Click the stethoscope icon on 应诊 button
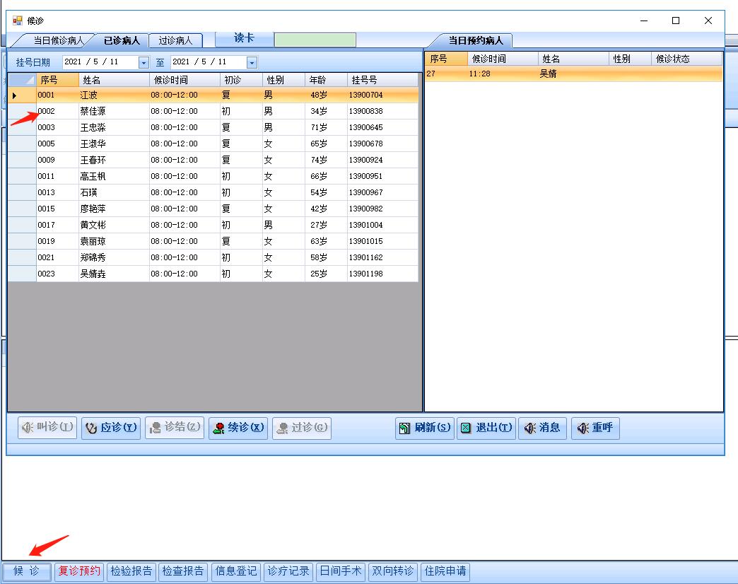 click(91, 428)
